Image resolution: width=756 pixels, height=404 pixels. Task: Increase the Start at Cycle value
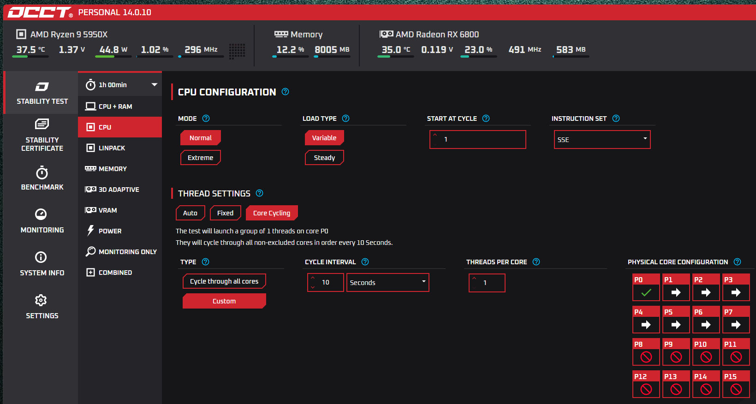(435, 135)
